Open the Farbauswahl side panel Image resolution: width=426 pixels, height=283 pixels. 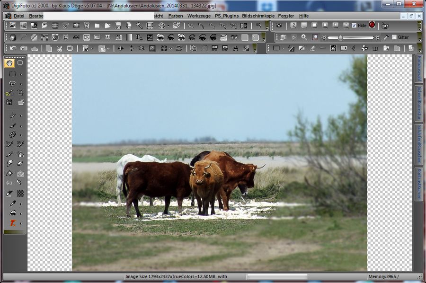418,69
